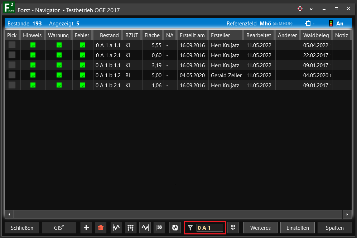Open the Weiteres menu button
This screenshot has height=238, width=357.
(260, 228)
